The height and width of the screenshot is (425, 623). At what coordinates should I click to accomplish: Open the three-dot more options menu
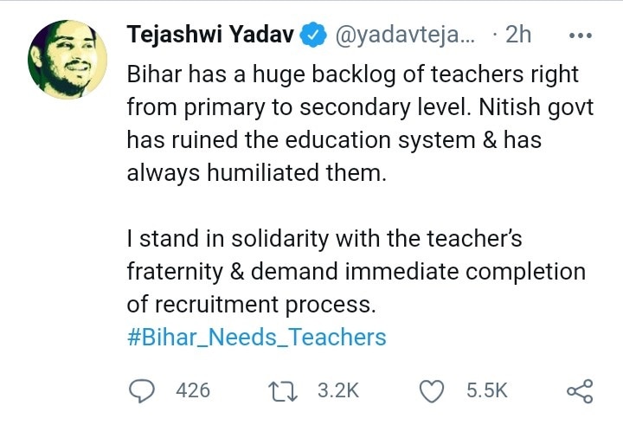click(x=581, y=35)
